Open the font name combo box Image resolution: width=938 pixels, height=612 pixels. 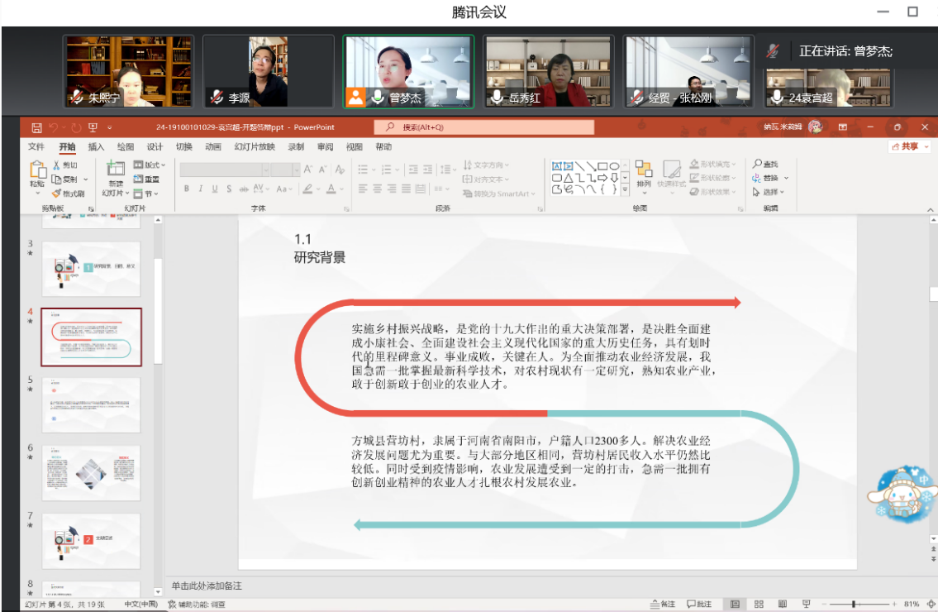(223, 169)
